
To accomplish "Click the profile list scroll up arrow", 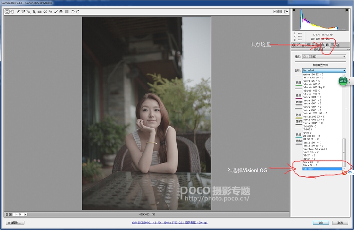I will point(344,74).
